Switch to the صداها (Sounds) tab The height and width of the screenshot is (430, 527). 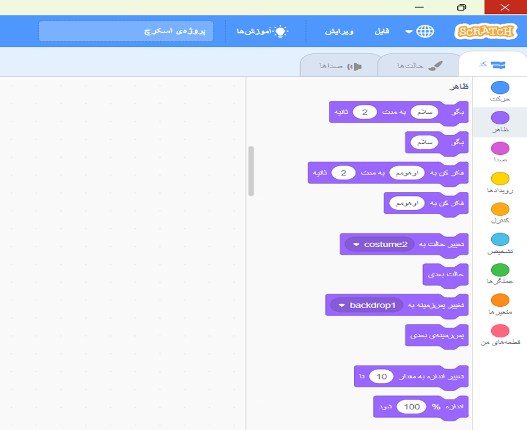pyautogui.click(x=340, y=66)
